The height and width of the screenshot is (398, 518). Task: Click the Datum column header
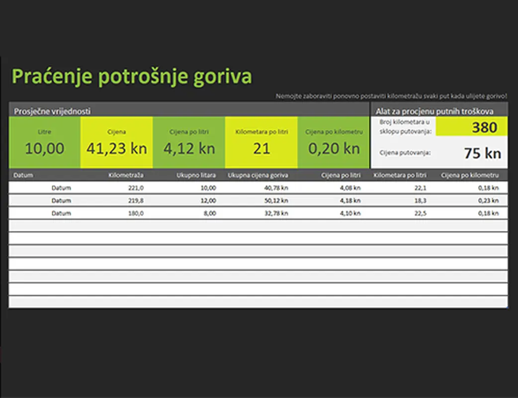pyautogui.click(x=22, y=175)
